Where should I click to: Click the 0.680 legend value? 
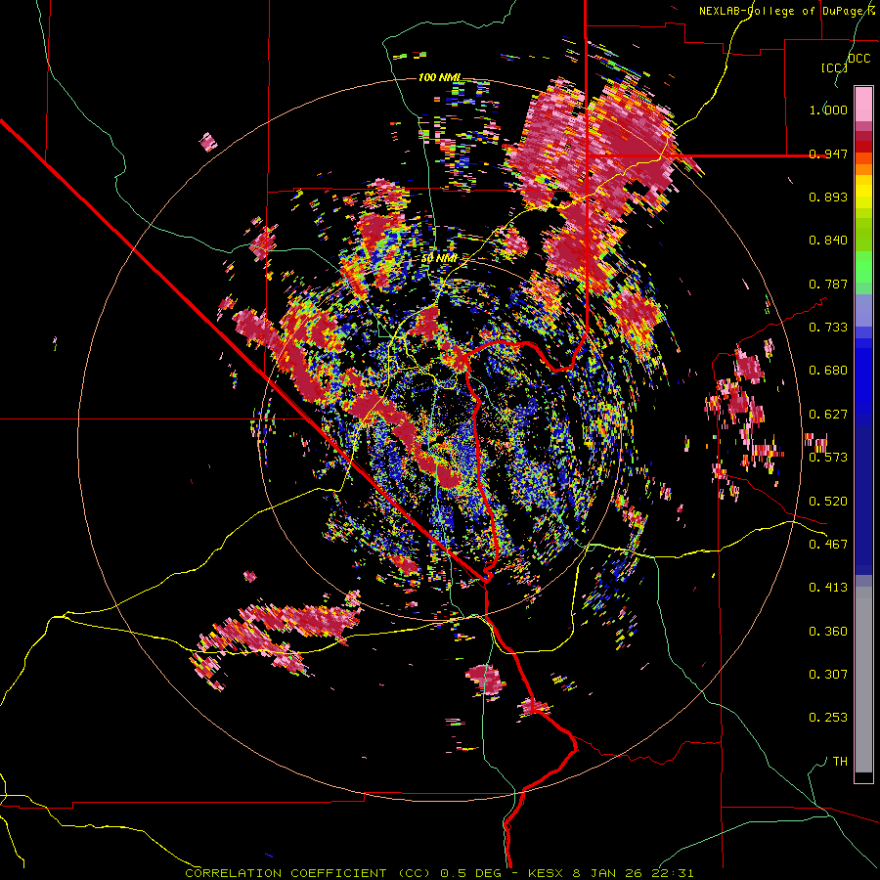[x=828, y=371]
